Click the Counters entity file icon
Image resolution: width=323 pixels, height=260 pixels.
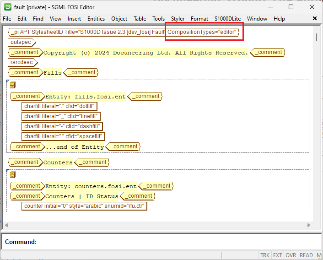12,175
